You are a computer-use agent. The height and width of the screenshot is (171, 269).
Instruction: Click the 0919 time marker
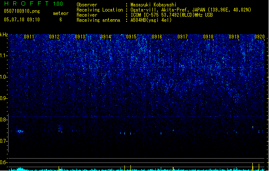click(x=234, y=37)
